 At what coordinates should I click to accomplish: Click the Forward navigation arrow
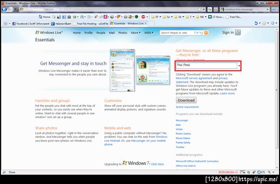11,9
